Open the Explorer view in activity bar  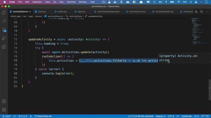4,13
